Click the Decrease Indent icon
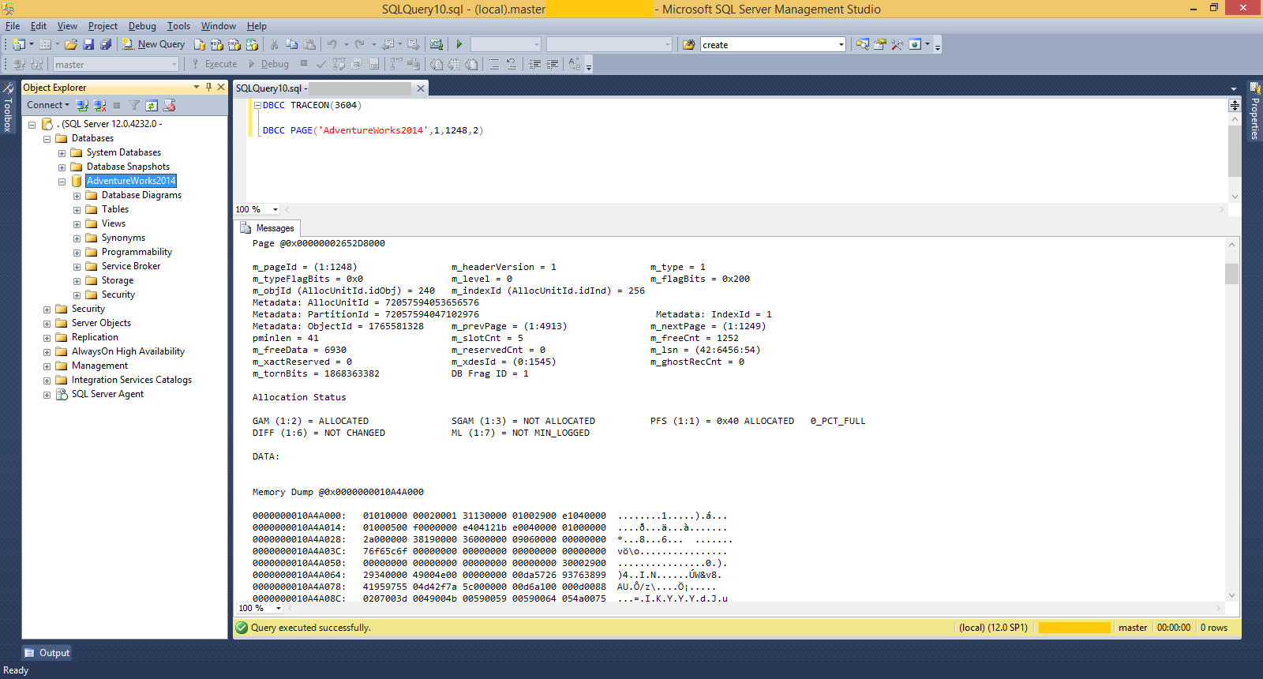1263x679 pixels. coord(535,65)
